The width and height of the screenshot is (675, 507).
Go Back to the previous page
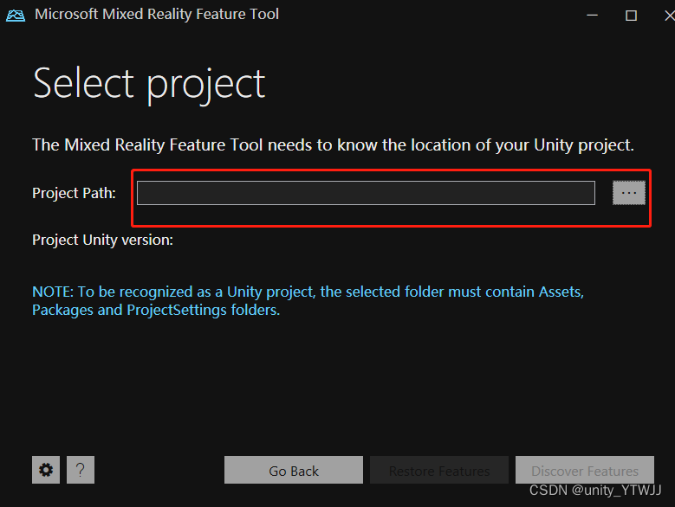tap(294, 470)
